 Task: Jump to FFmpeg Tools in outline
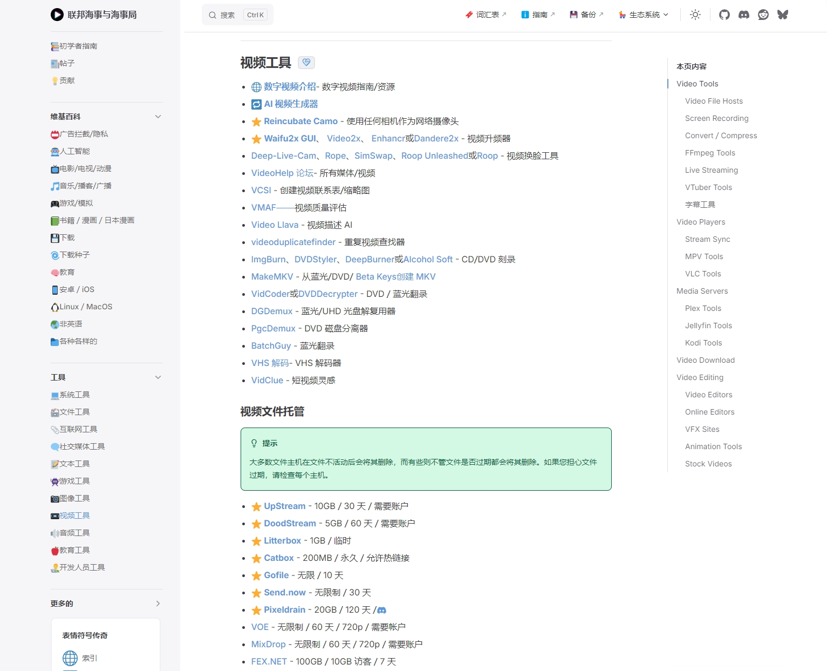point(710,153)
